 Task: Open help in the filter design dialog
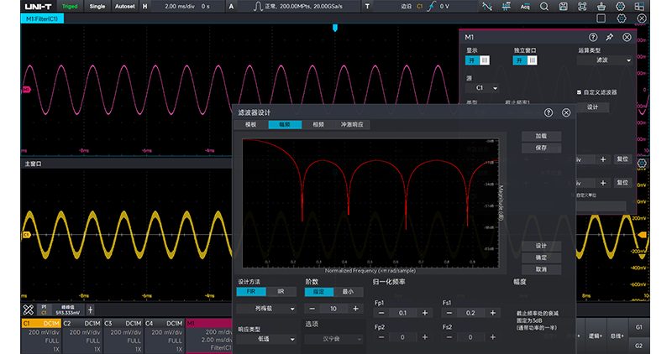click(549, 112)
